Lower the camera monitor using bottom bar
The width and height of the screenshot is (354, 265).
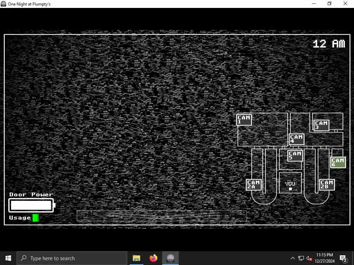[x=162, y=216]
